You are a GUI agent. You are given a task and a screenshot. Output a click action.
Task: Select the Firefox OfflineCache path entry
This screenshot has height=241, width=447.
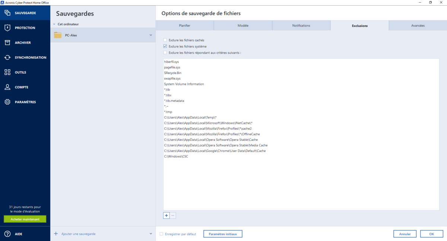coord(212,134)
